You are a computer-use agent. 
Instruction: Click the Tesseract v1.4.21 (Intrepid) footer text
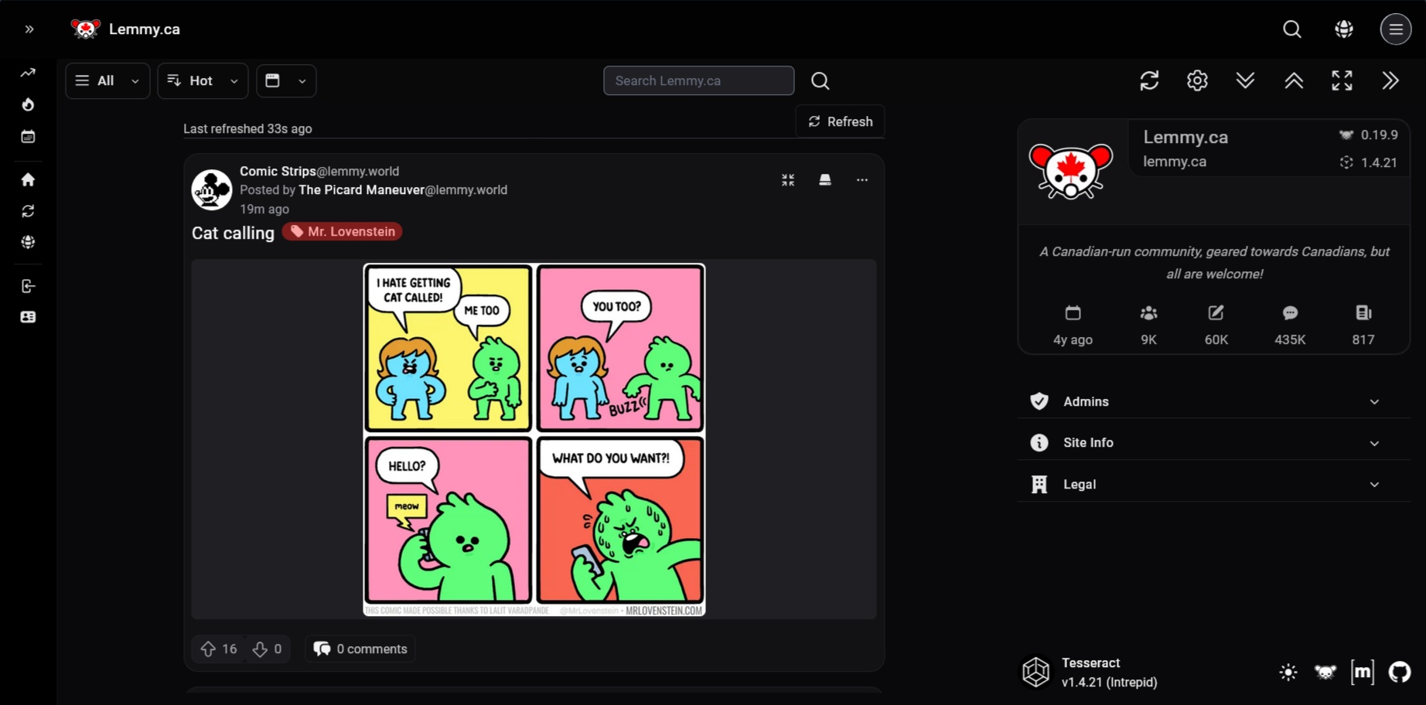[x=1109, y=673]
